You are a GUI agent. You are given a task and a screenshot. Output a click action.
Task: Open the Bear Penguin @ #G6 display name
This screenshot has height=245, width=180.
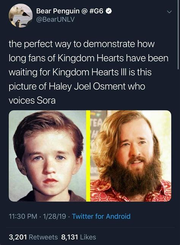70,11
